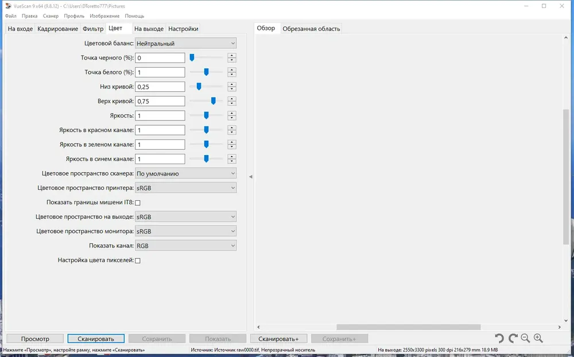Enable Показать границы мишени IT8 checkbox
The image size is (574, 357).
pyautogui.click(x=138, y=203)
